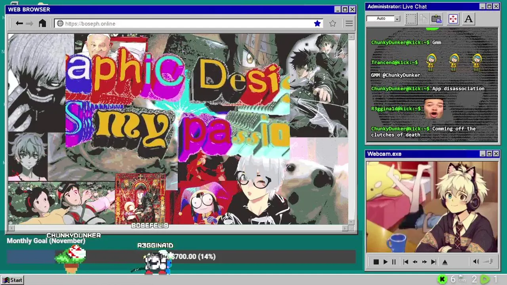
Task: Select the dashed marquee selection tool
Action: coord(411,19)
